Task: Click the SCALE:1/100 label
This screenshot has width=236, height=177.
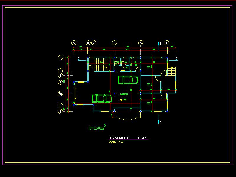Action: pos(116,142)
